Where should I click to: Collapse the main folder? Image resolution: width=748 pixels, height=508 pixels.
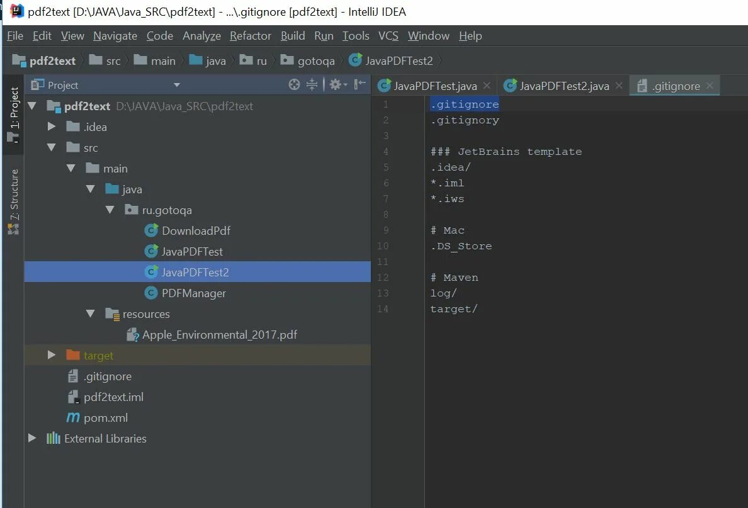71,168
